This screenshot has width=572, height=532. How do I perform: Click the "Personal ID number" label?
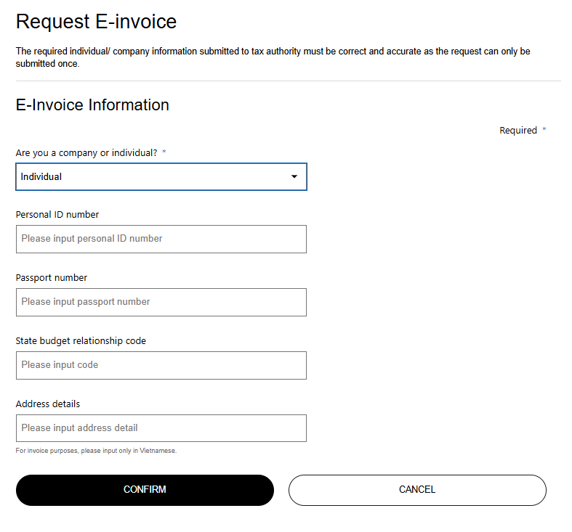[x=57, y=214]
